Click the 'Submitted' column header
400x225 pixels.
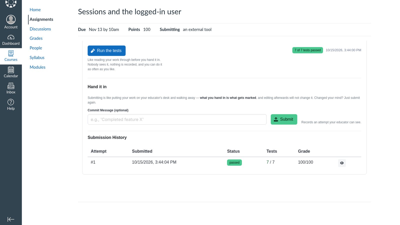click(x=142, y=151)
